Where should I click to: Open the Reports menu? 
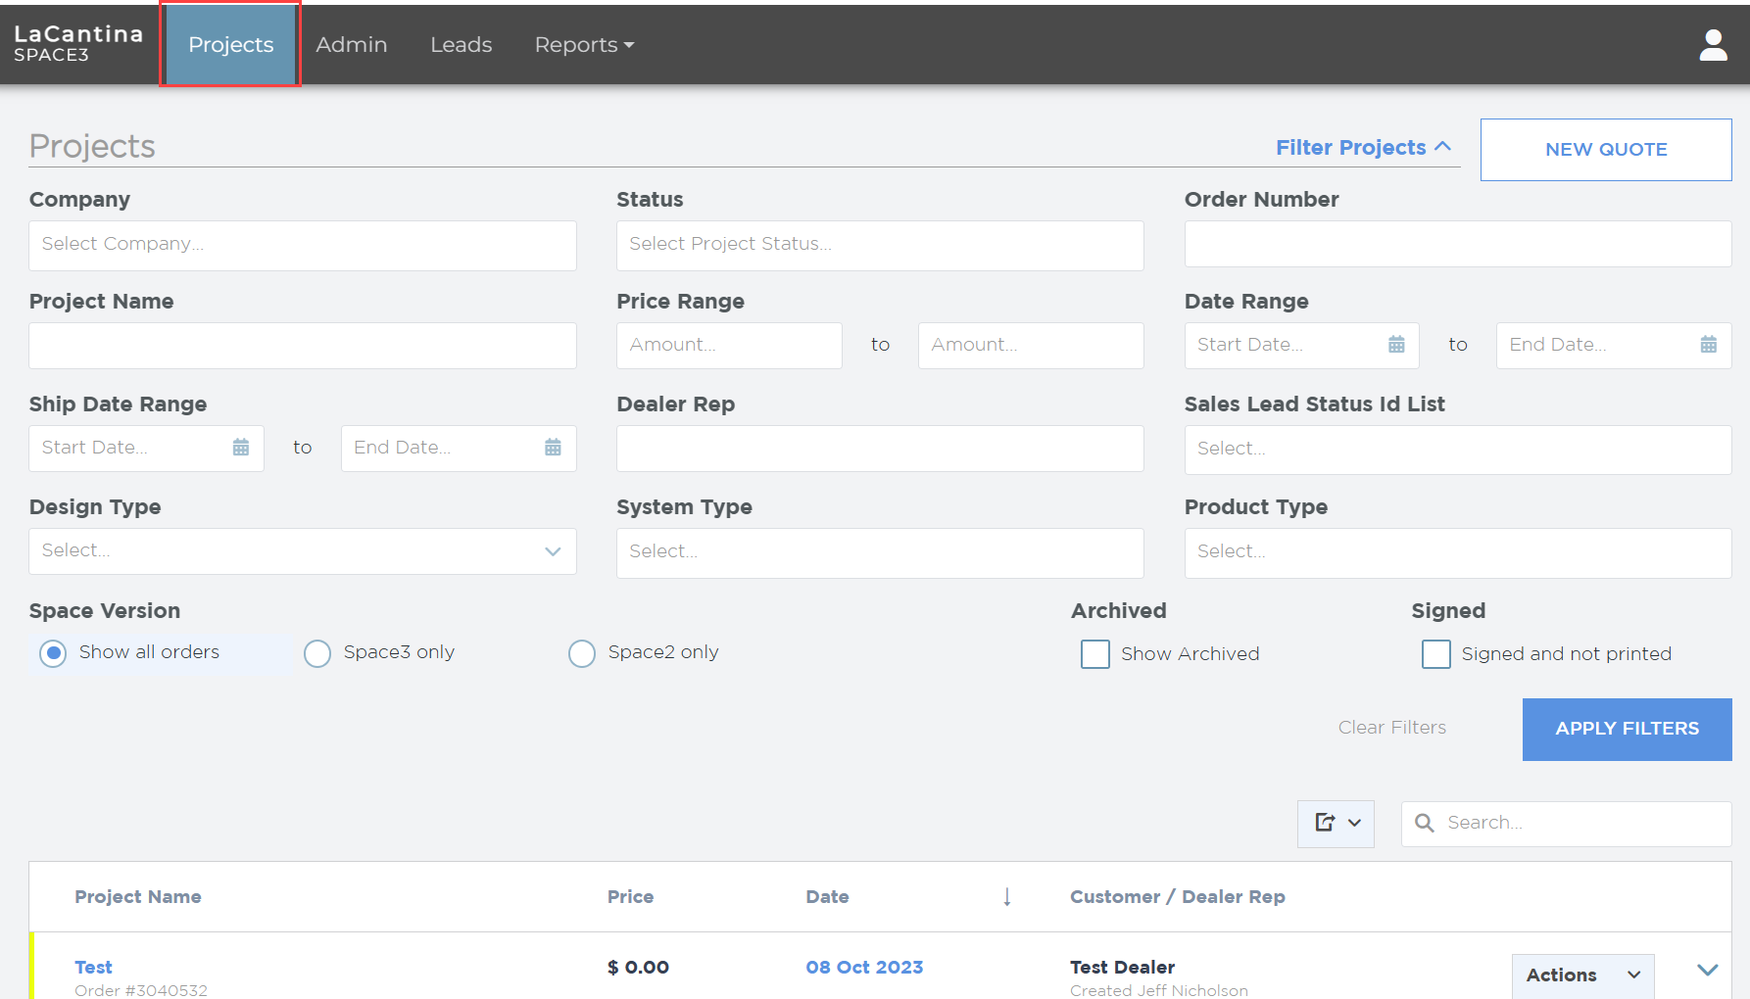click(x=585, y=45)
